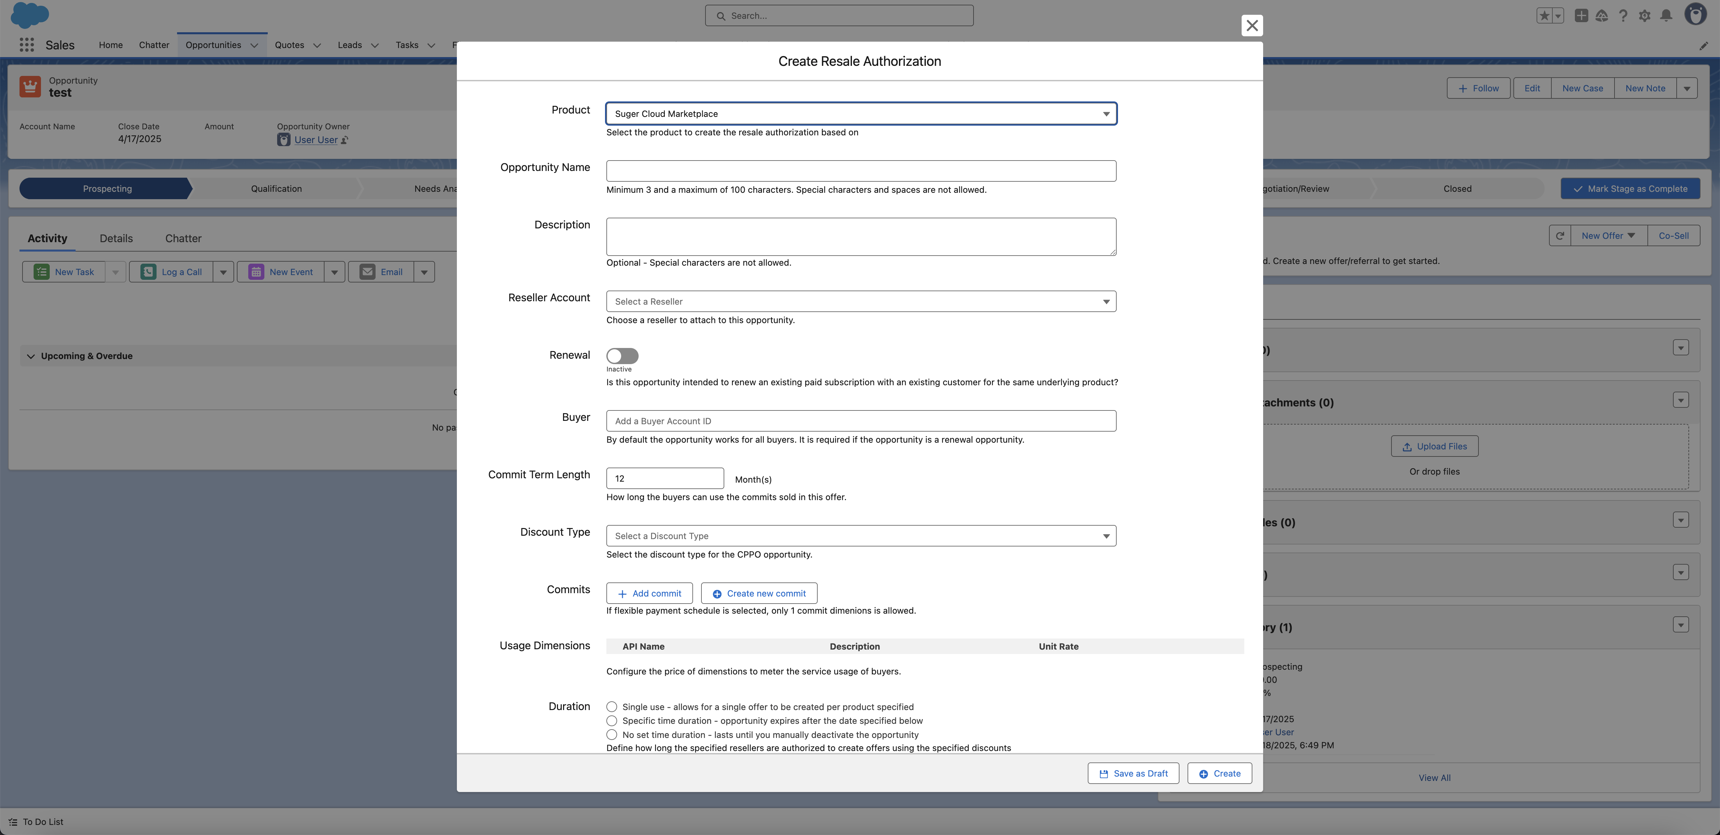Click the Opportunity Name input field
This screenshot has width=1720, height=835.
(x=861, y=171)
